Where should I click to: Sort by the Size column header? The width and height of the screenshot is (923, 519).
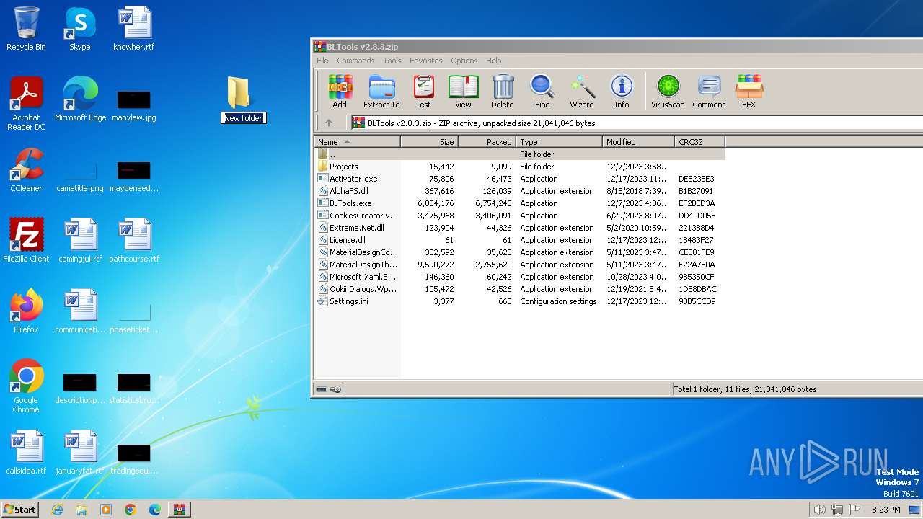tap(430, 142)
